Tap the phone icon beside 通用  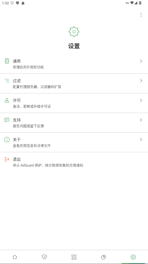point(7,61)
